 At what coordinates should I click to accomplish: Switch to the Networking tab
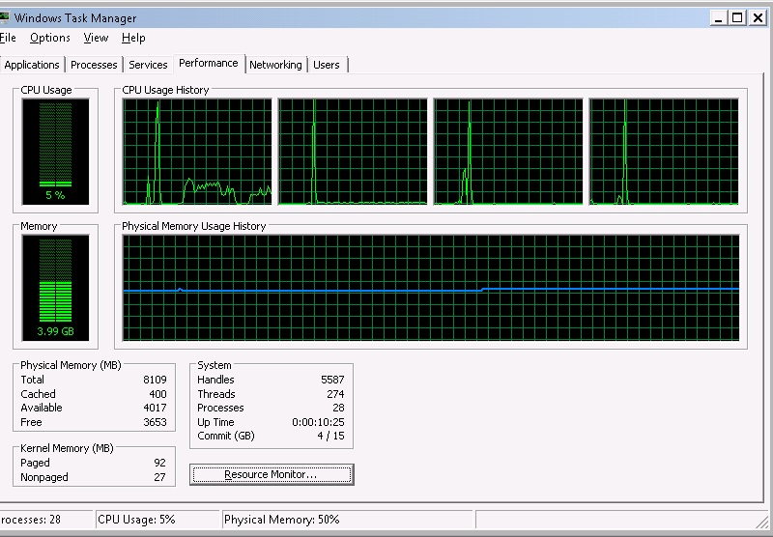coord(275,65)
